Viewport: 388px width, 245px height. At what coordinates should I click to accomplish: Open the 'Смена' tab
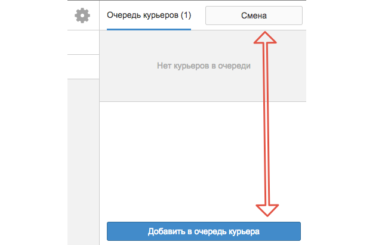pos(254,15)
